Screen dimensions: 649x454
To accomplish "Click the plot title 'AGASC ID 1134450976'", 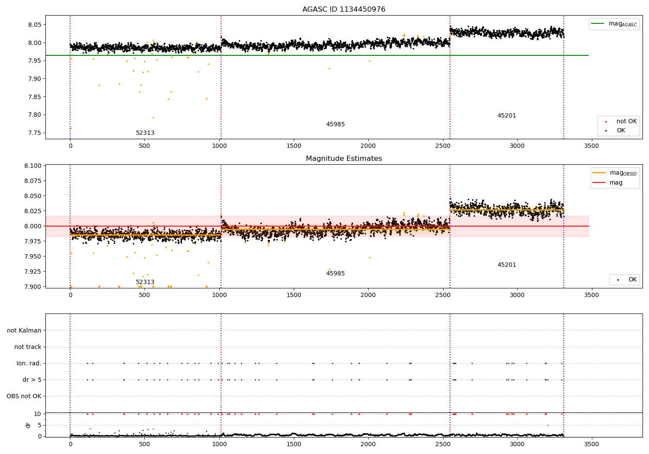I will coord(344,10).
